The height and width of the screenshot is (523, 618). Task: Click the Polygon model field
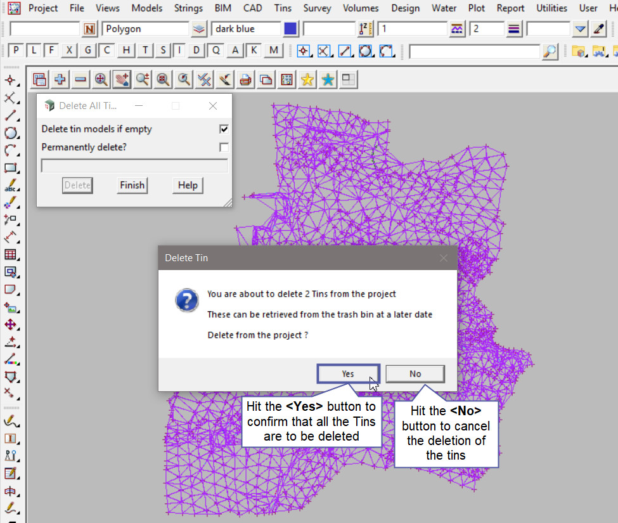pos(145,29)
